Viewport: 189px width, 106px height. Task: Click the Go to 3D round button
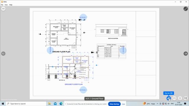coord(169,98)
